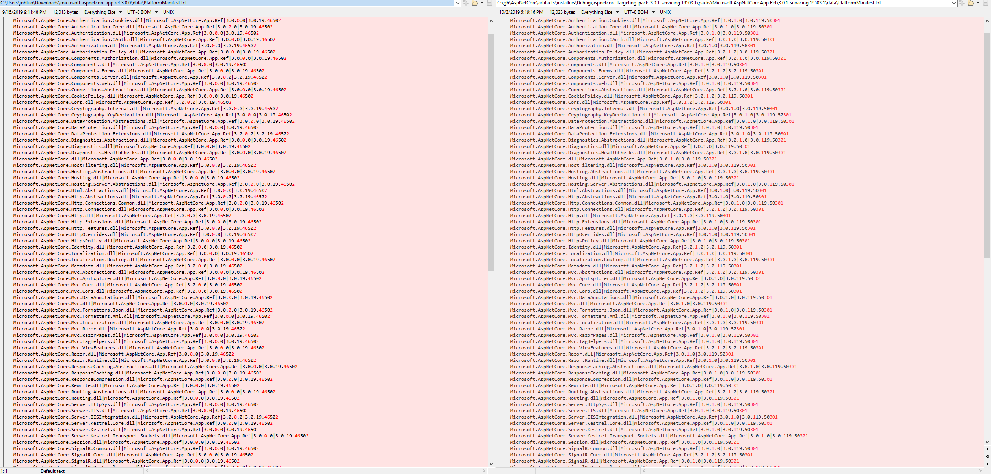
Task: Click left pane vertical scrollbar down arrow
Action: [491, 464]
